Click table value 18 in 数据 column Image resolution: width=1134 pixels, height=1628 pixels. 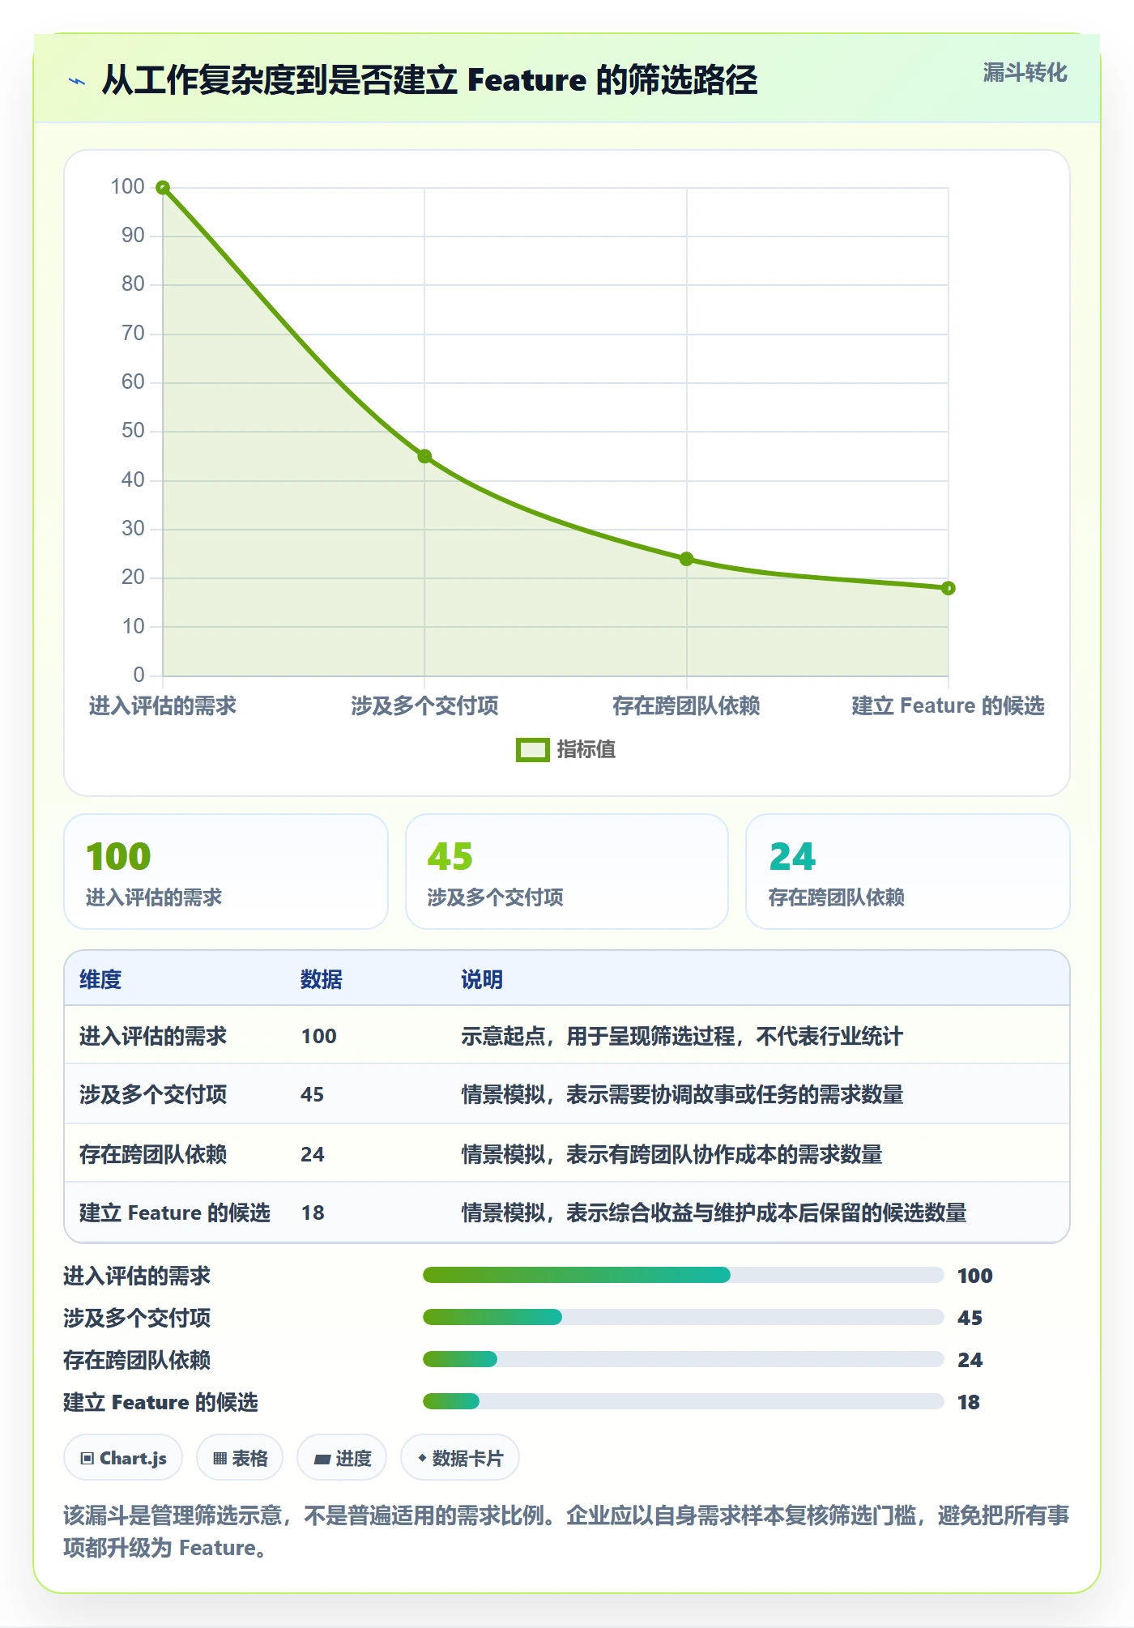313,1213
